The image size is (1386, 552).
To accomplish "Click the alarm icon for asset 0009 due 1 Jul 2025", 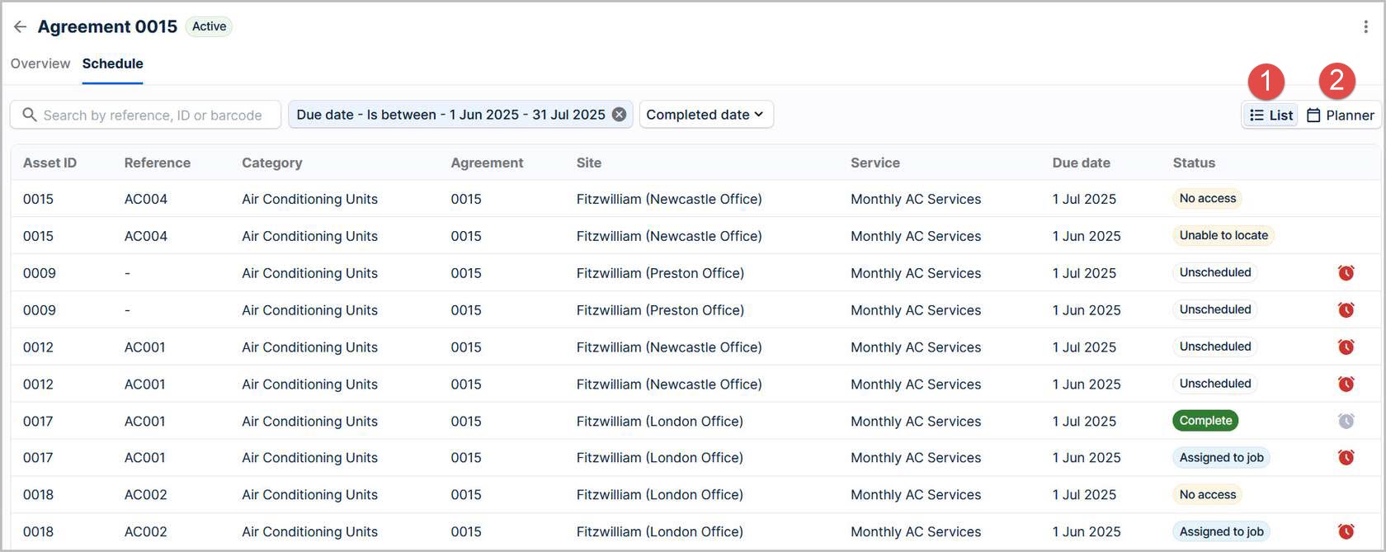I will 1346,272.
